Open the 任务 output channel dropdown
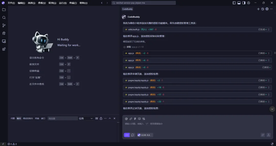Image resolution: width=276 pixels, height=146 pixels. click(86, 119)
